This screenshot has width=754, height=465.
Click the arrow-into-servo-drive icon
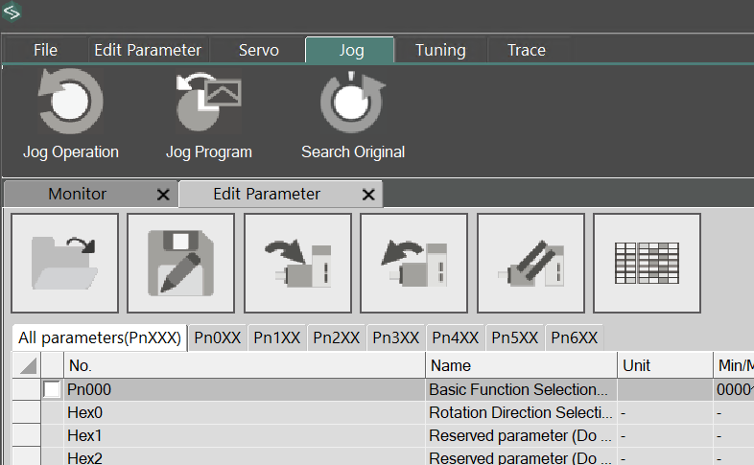pos(297,264)
